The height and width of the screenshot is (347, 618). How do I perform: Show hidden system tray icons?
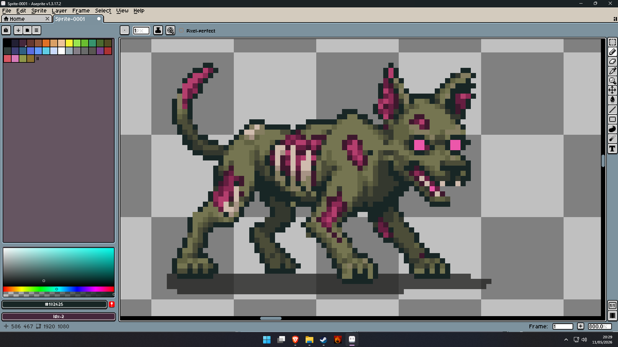coord(566,339)
